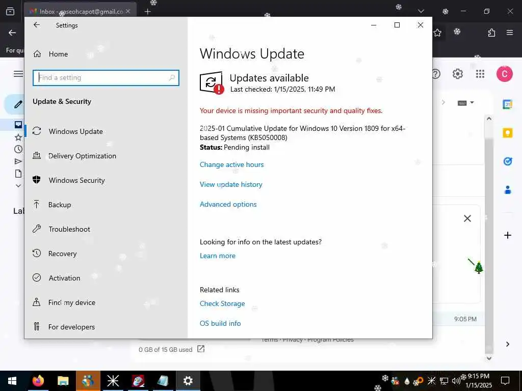Open storage manage link icon in Gmail

click(201, 348)
